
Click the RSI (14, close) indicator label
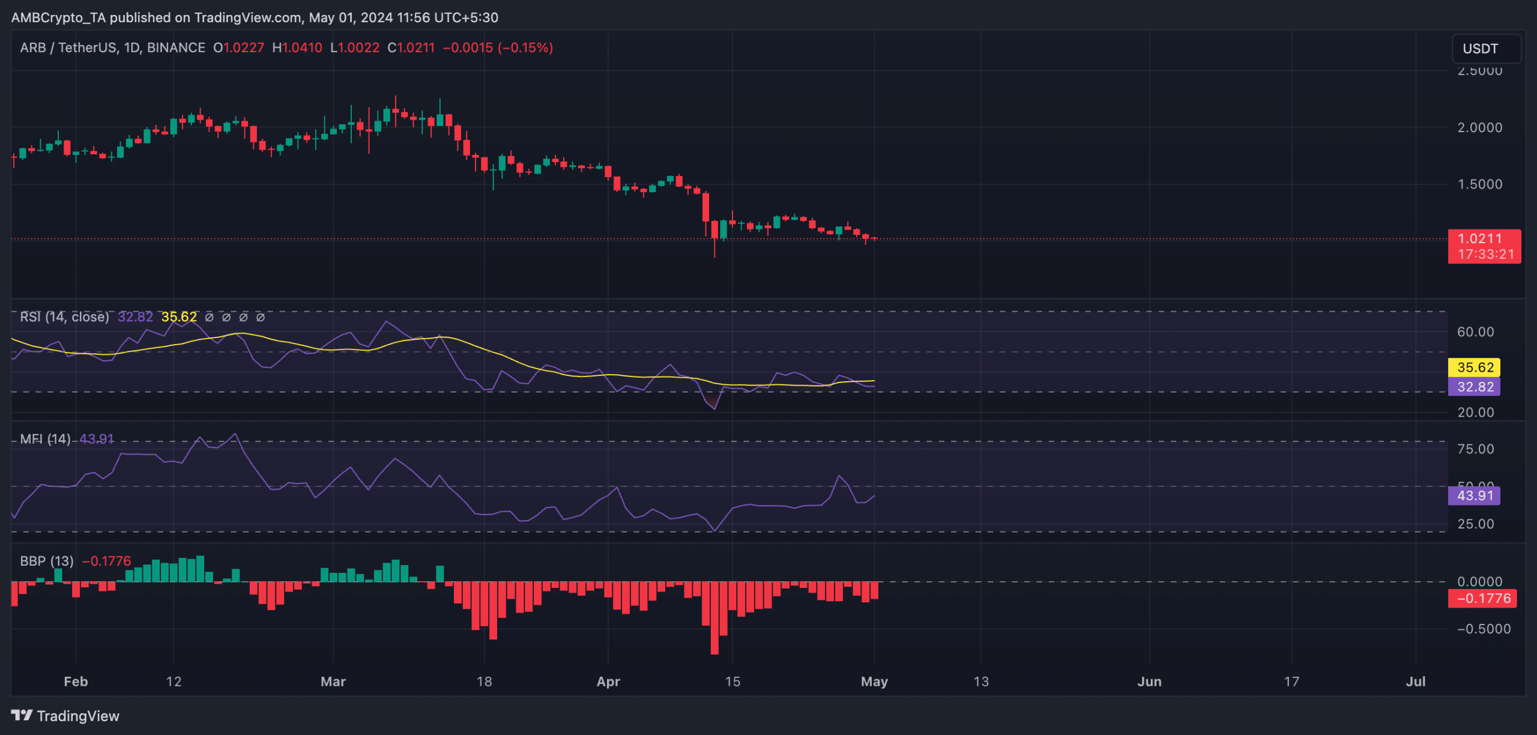point(64,316)
